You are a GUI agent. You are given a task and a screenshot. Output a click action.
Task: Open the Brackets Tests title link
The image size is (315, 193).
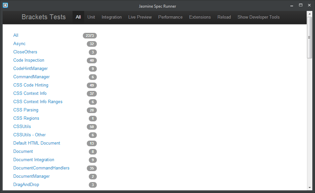tap(44, 17)
